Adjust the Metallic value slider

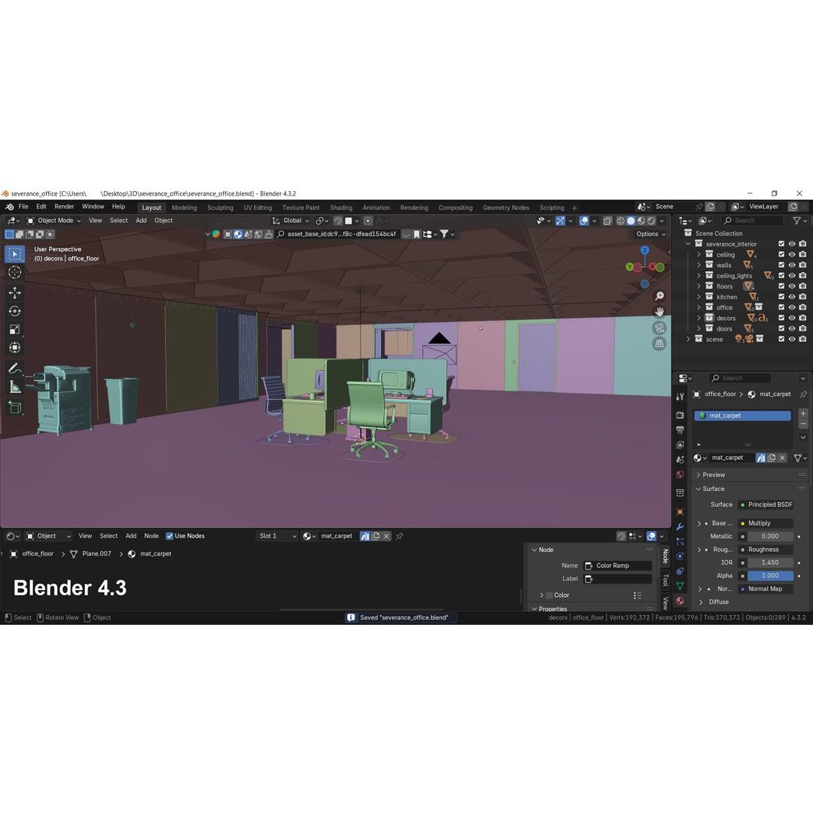pyautogui.click(x=769, y=537)
